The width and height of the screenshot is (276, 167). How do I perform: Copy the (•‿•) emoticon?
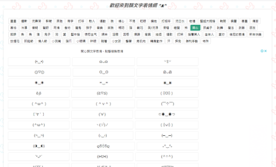pos(39,61)
